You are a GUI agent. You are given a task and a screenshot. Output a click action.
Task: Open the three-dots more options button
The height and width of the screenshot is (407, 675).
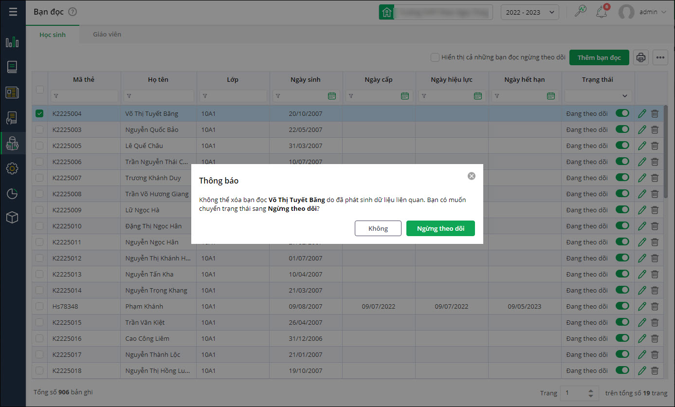(x=660, y=57)
